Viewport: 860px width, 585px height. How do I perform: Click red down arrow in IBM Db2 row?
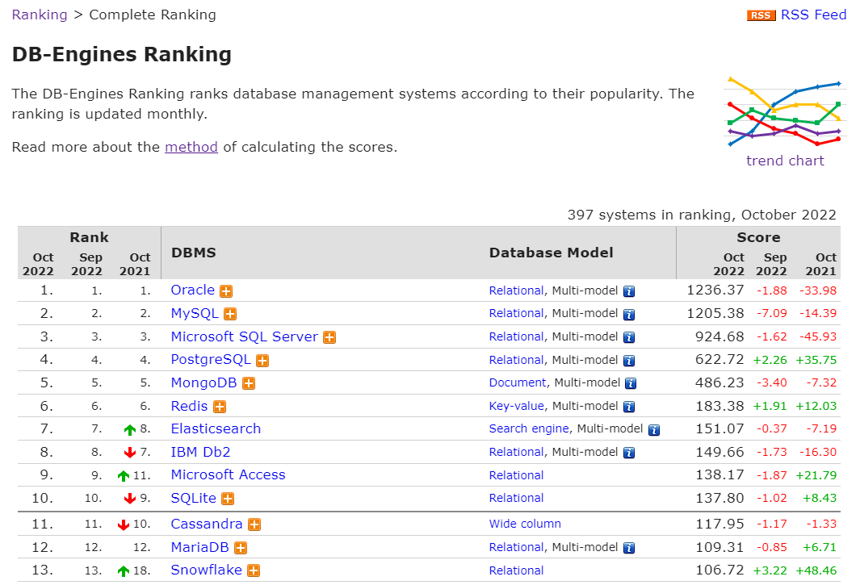coord(130,453)
